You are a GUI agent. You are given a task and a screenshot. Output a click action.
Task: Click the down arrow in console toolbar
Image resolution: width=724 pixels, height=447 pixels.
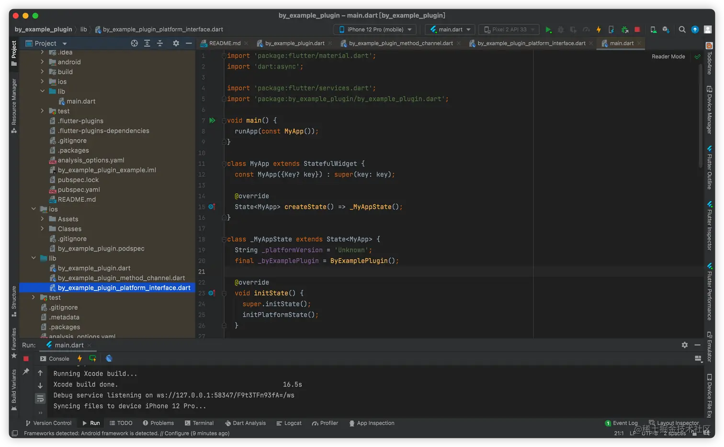pos(40,385)
